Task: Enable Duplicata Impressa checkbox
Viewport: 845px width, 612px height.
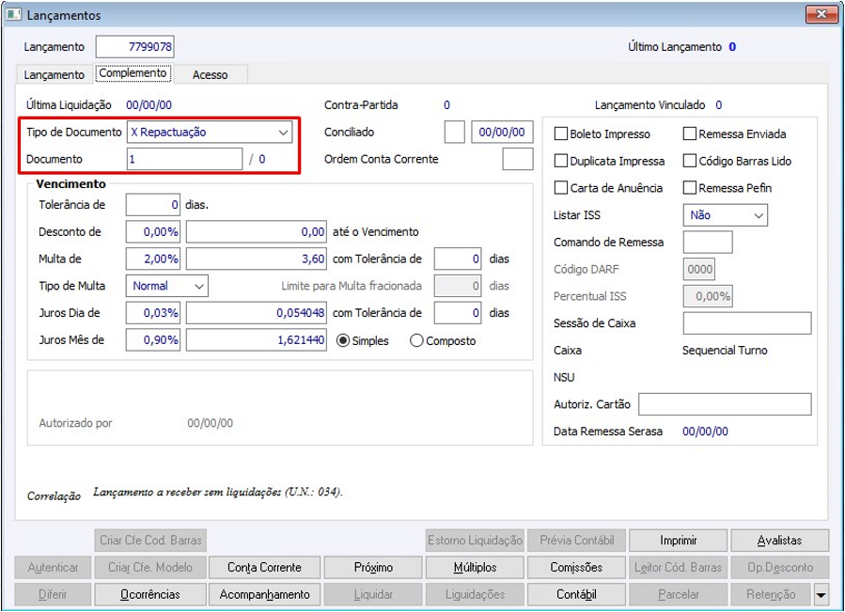Action: [x=561, y=161]
